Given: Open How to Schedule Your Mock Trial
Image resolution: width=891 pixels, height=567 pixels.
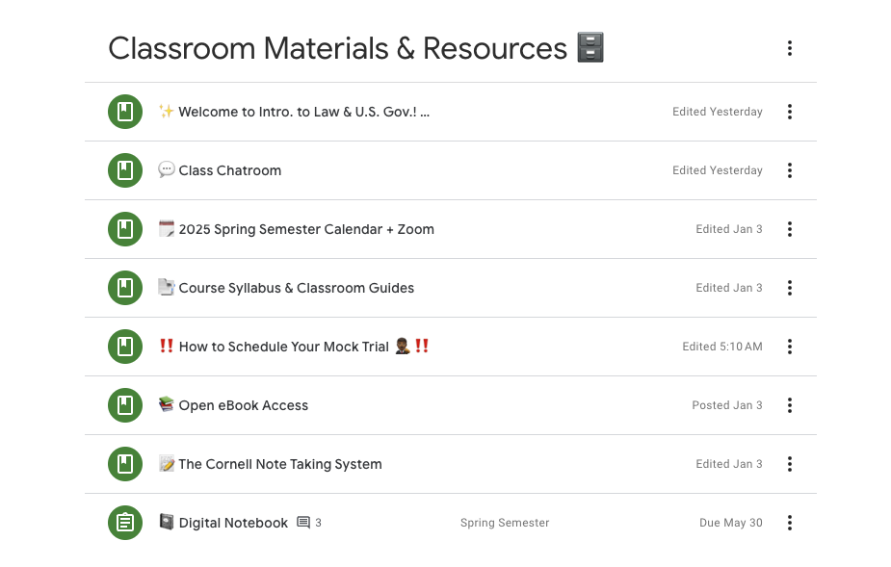Looking at the screenshot, I should (x=451, y=347).
